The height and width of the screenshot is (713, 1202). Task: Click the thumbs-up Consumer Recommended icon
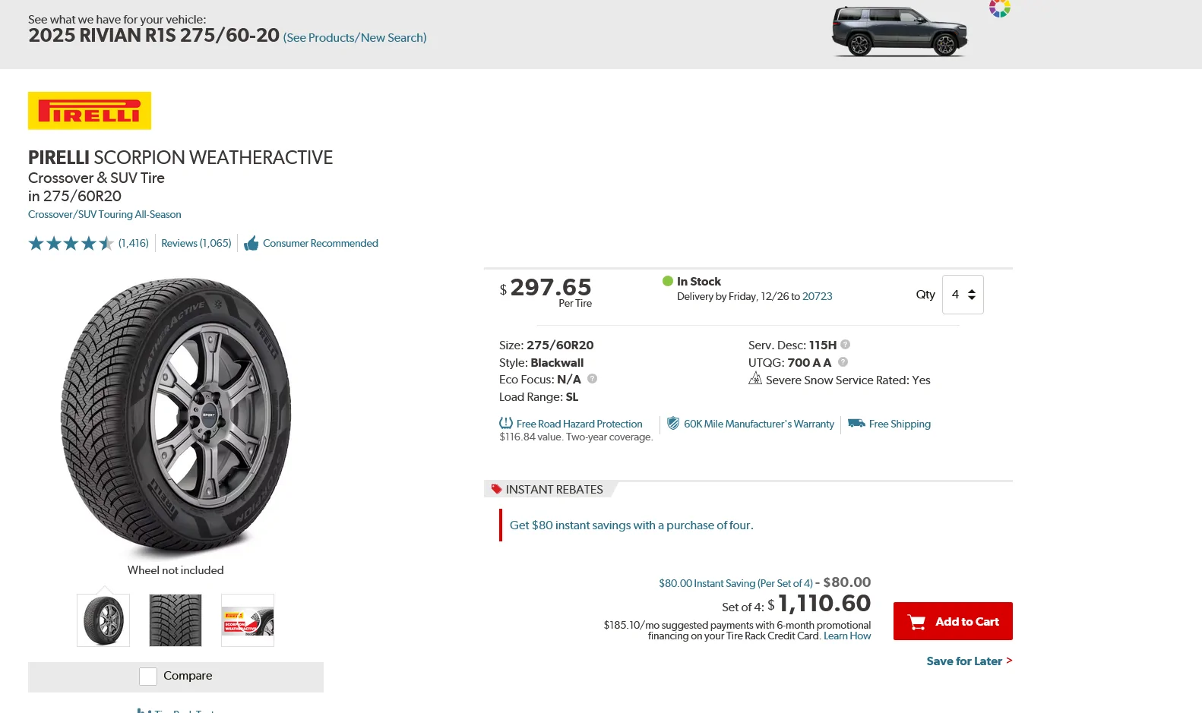coord(251,244)
